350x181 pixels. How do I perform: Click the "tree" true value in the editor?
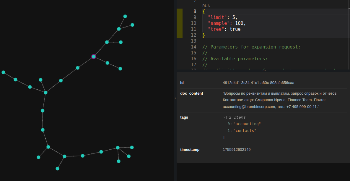[235, 29]
